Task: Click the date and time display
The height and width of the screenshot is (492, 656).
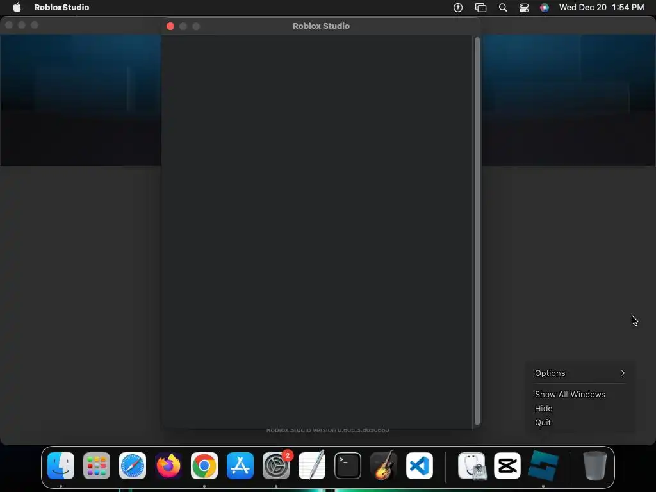Action: (602, 7)
